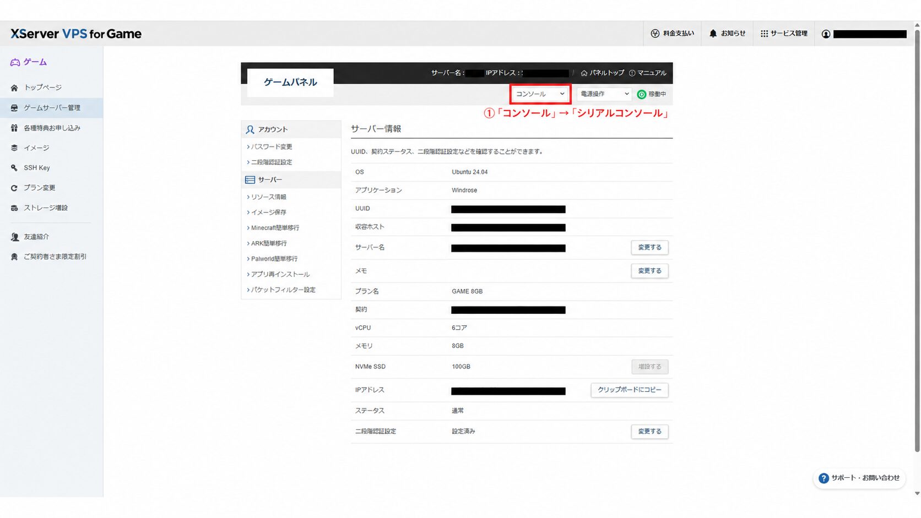Click the question mark support icon
The height and width of the screenshot is (518, 921).
[824, 478]
